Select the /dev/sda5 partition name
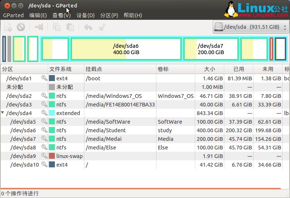 pos(23,121)
